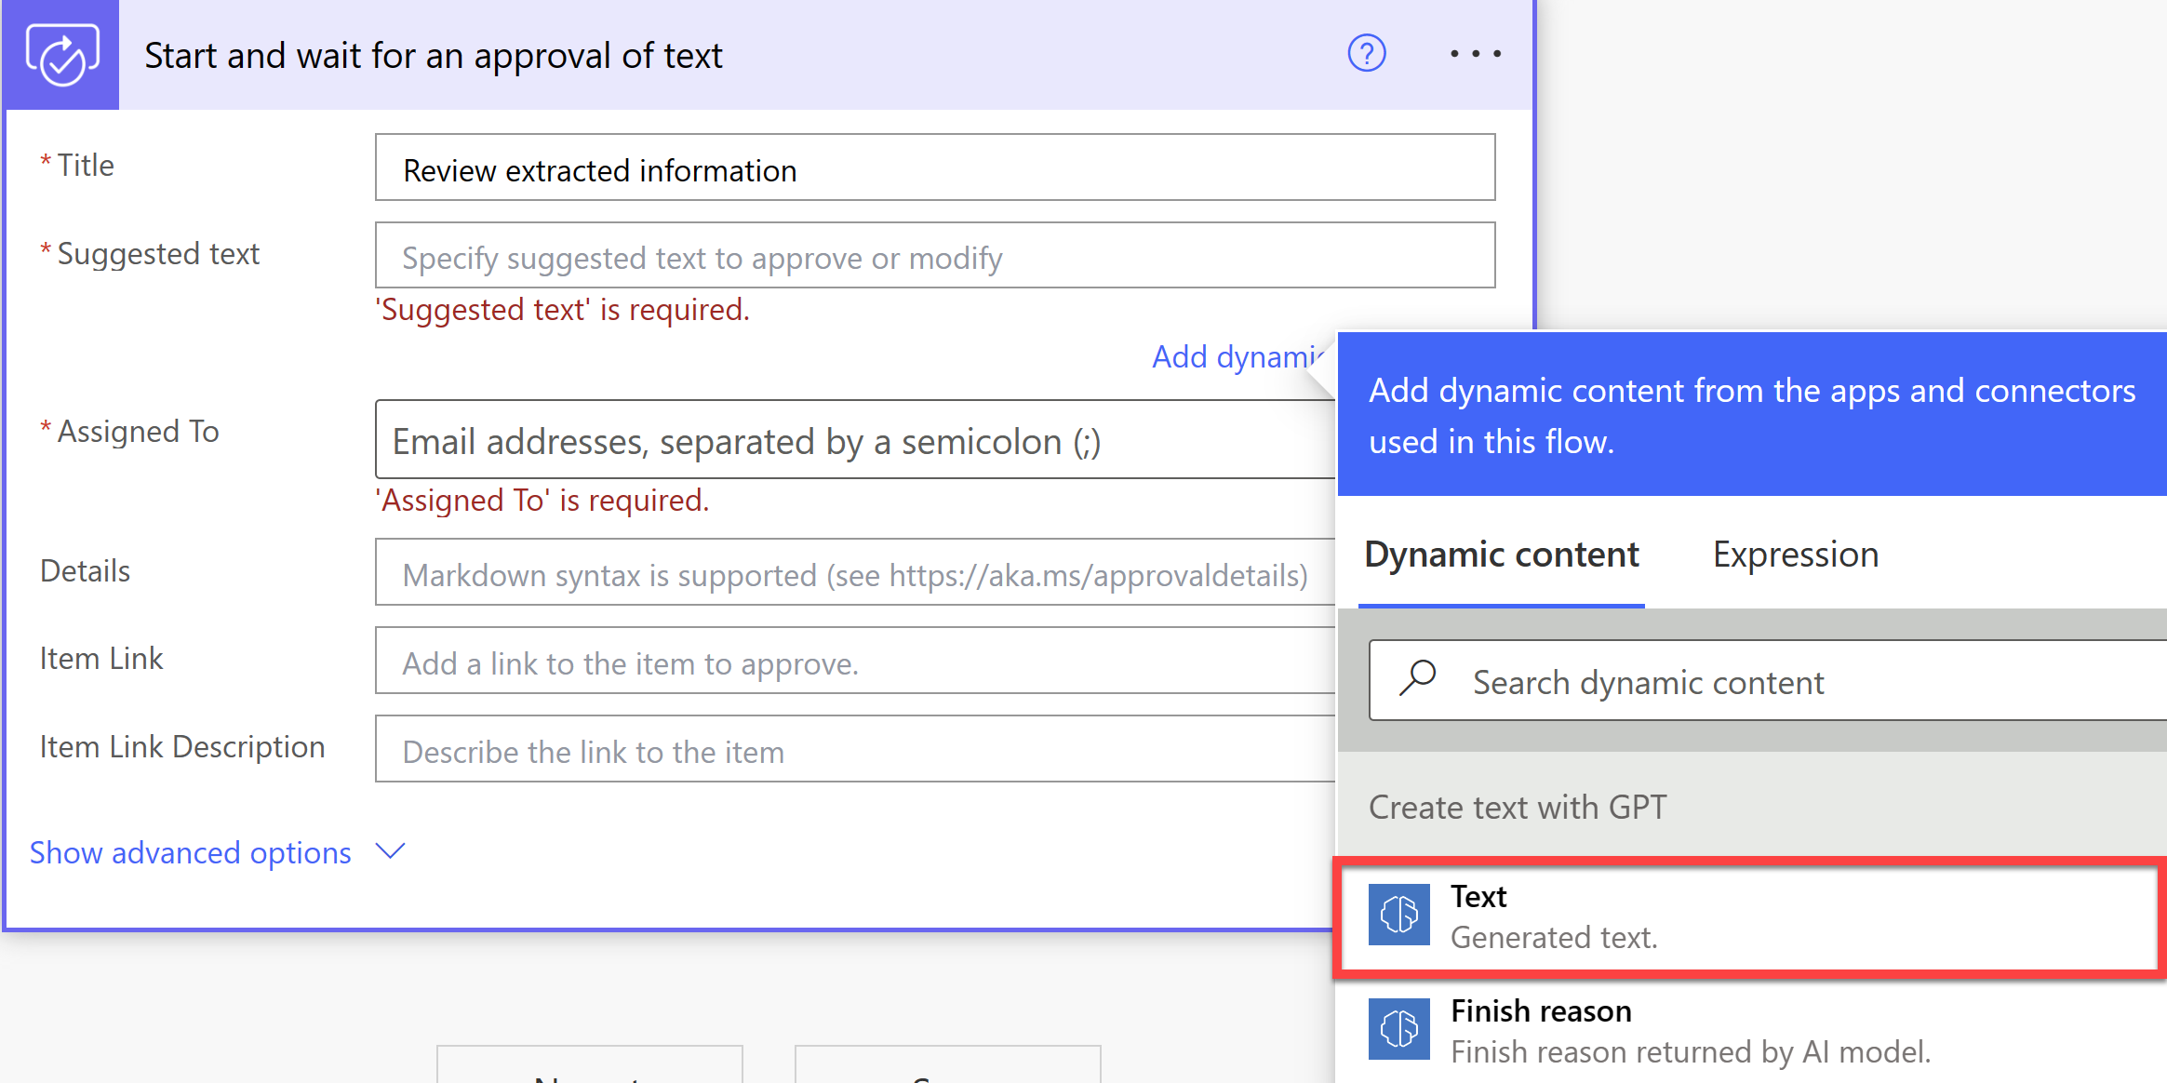This screenshot has height=1083, width=2167.
Task: Click the Suggested text input field
Action: pos(935,255)
